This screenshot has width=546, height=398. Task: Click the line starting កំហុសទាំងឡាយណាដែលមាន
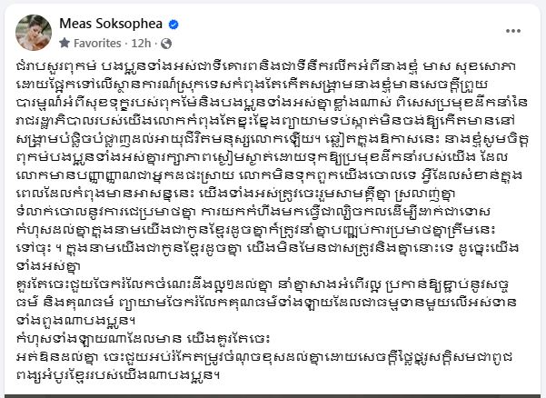click(144, 338)
